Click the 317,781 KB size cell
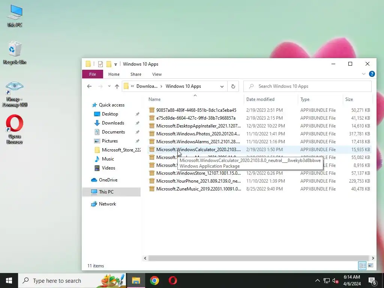Image resolution: width=384 pixels, height=288 pixels. coord(359,134)
